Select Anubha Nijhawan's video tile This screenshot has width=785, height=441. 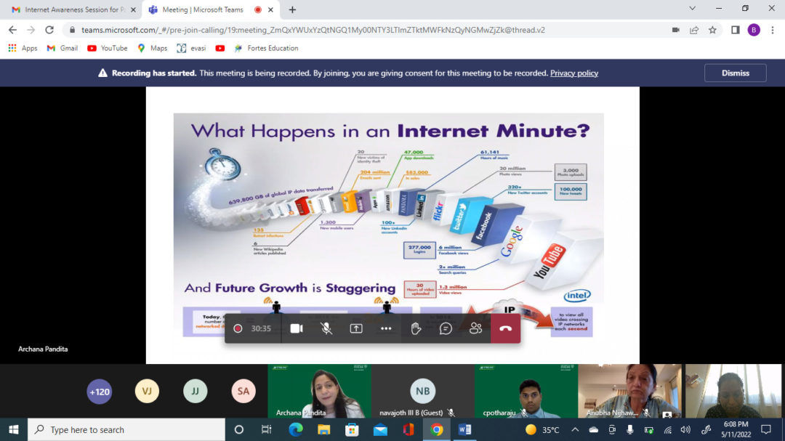click(x=629, y=391)
